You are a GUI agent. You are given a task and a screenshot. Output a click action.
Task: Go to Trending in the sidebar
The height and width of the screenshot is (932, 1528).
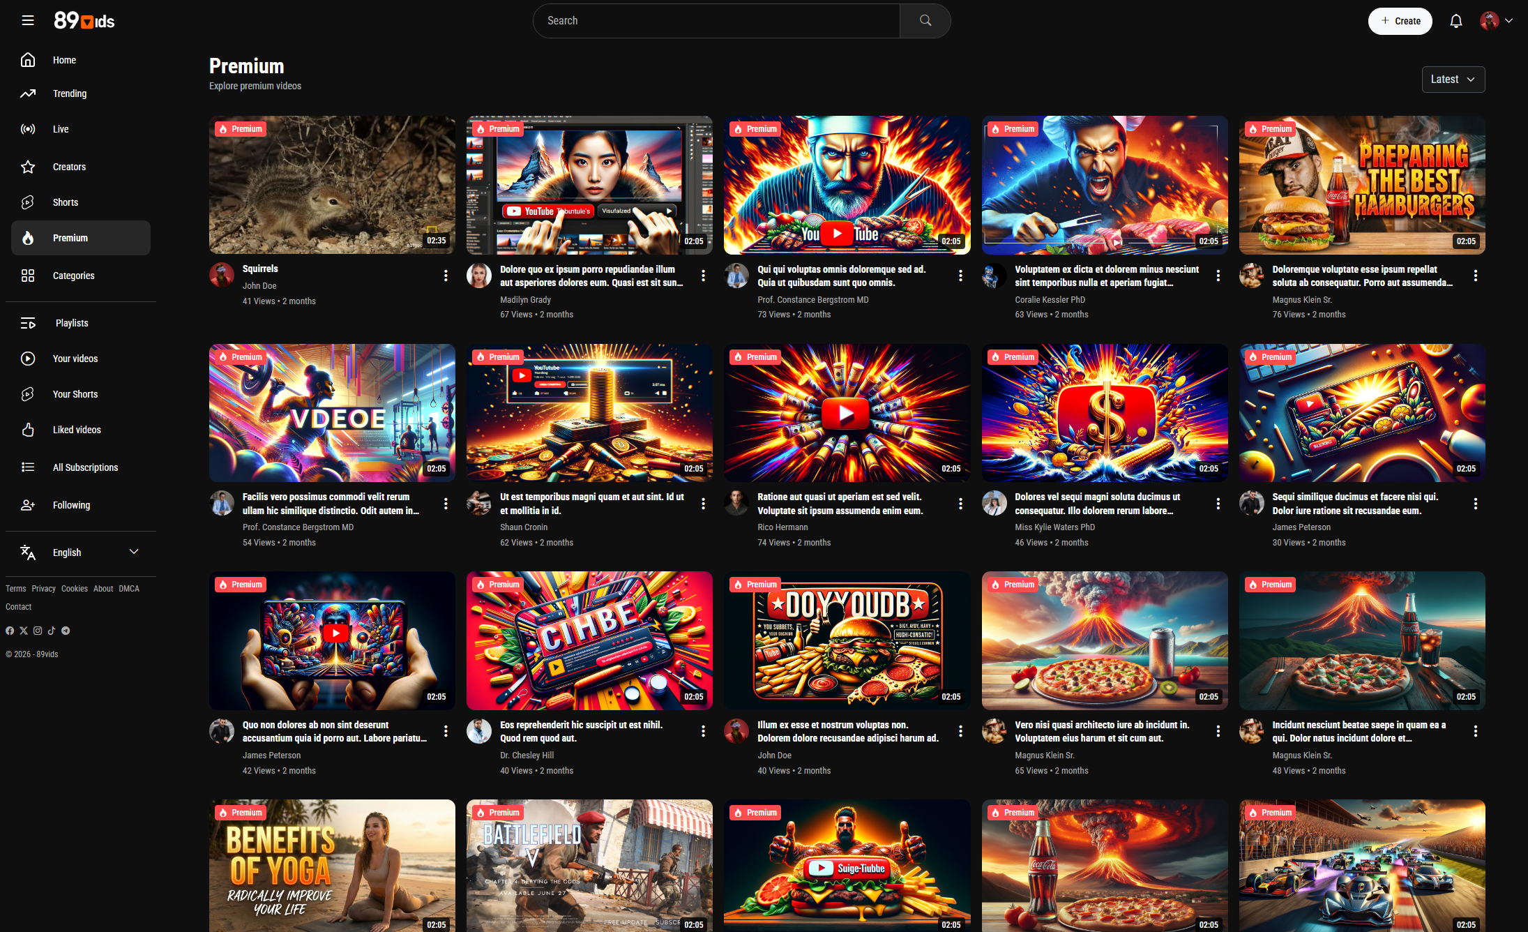(x=70, y=93)
